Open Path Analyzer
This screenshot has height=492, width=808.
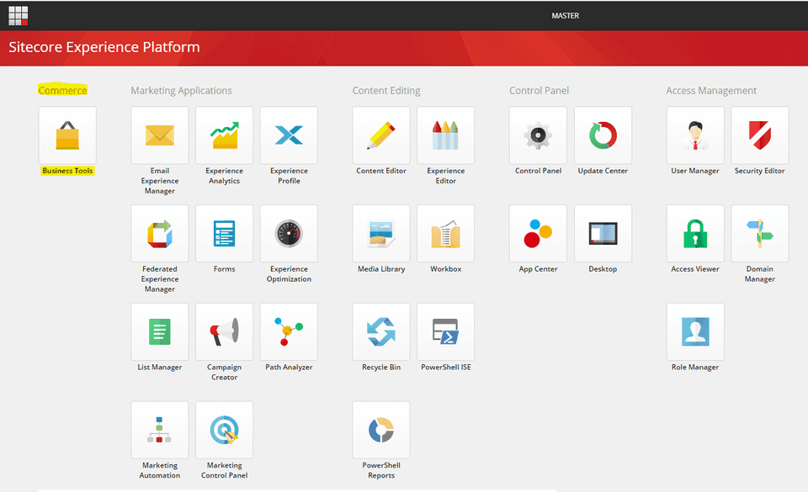click(289, 332)
